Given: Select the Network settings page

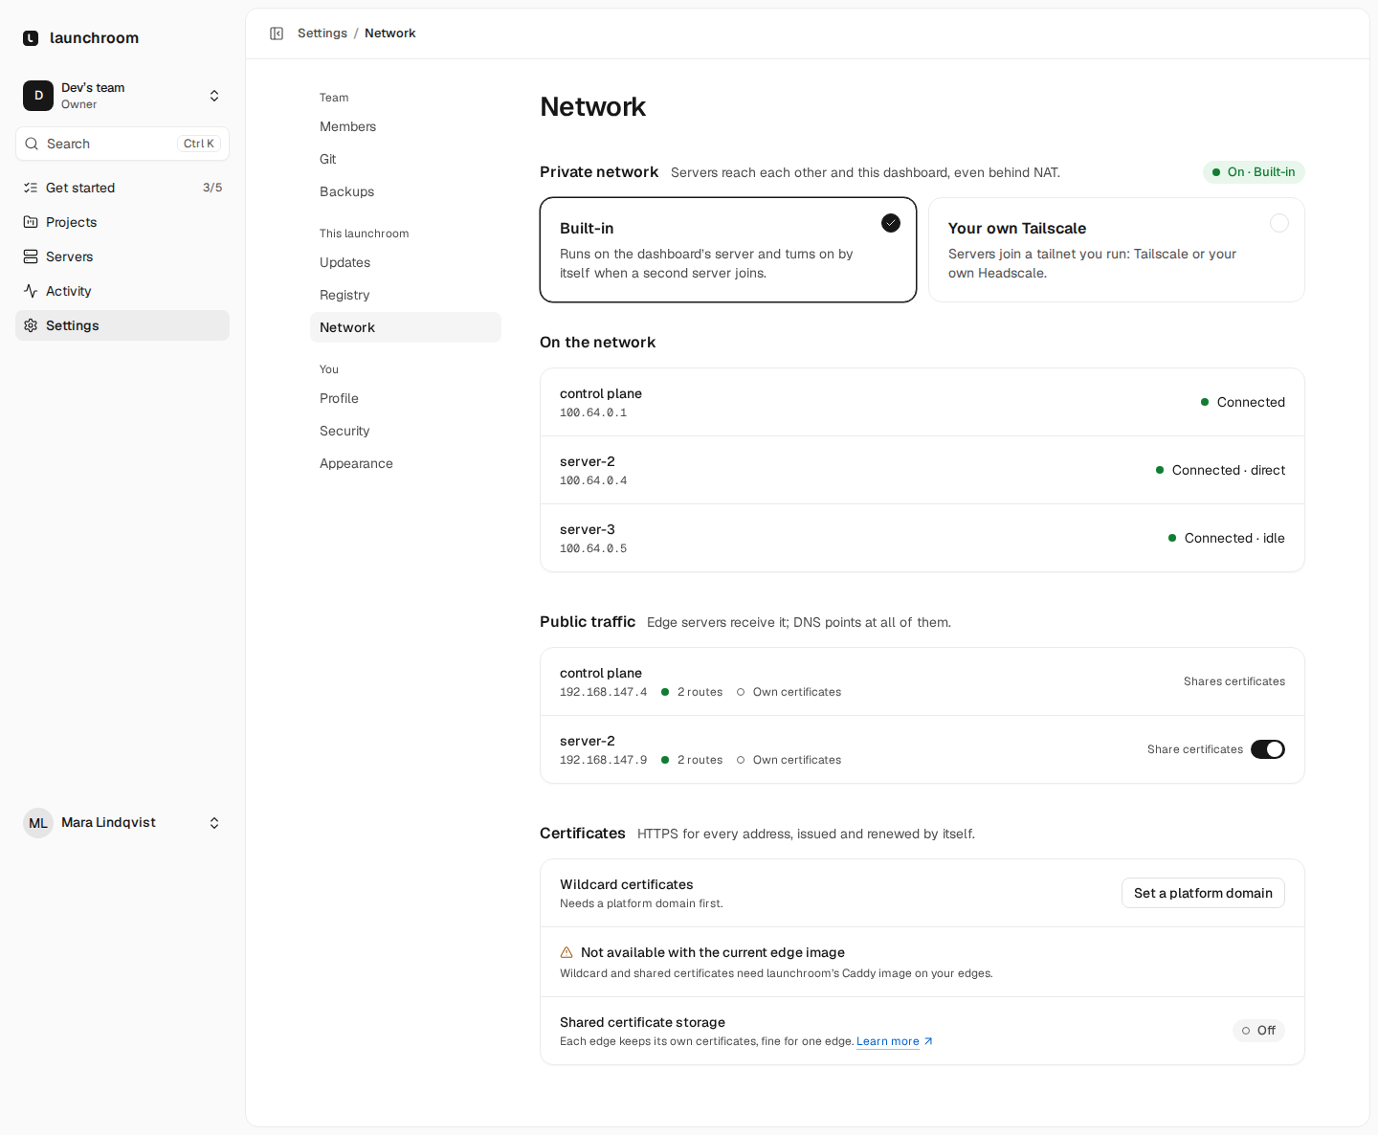Looking at the screenshot, I should click(x=406, y=327).
